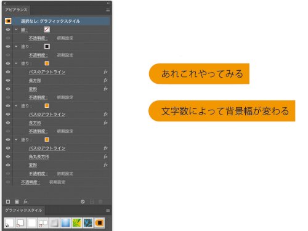
Task: Apply the teal pattern graphic style
Action: coord(88,223)
